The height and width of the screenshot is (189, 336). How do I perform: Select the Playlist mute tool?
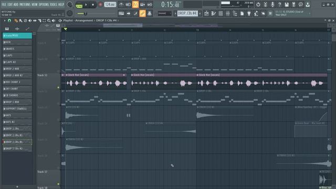pyautogui.click(x=30, y=20)
